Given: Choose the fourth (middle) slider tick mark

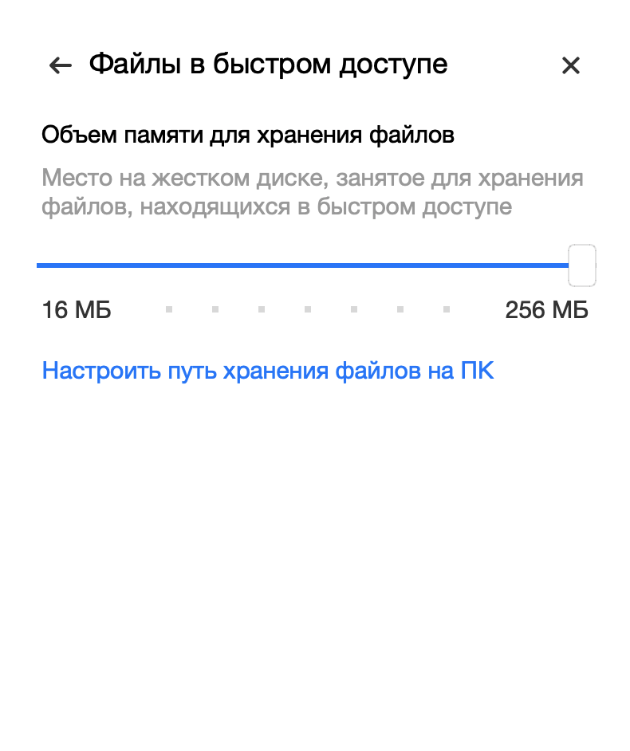Looking at the screenshot, I should click(308, 309).
